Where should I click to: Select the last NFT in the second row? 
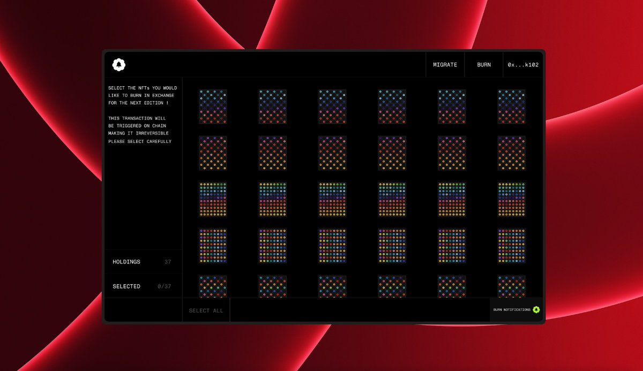pos(511,153)
